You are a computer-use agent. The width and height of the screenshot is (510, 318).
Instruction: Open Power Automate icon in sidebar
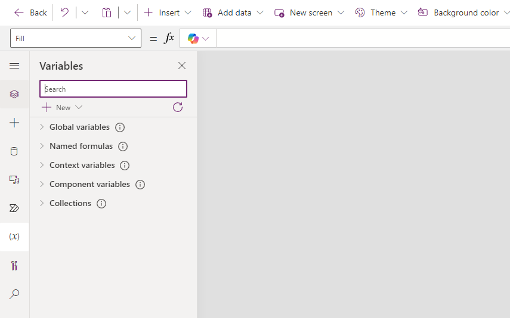[x=14, y=208]
